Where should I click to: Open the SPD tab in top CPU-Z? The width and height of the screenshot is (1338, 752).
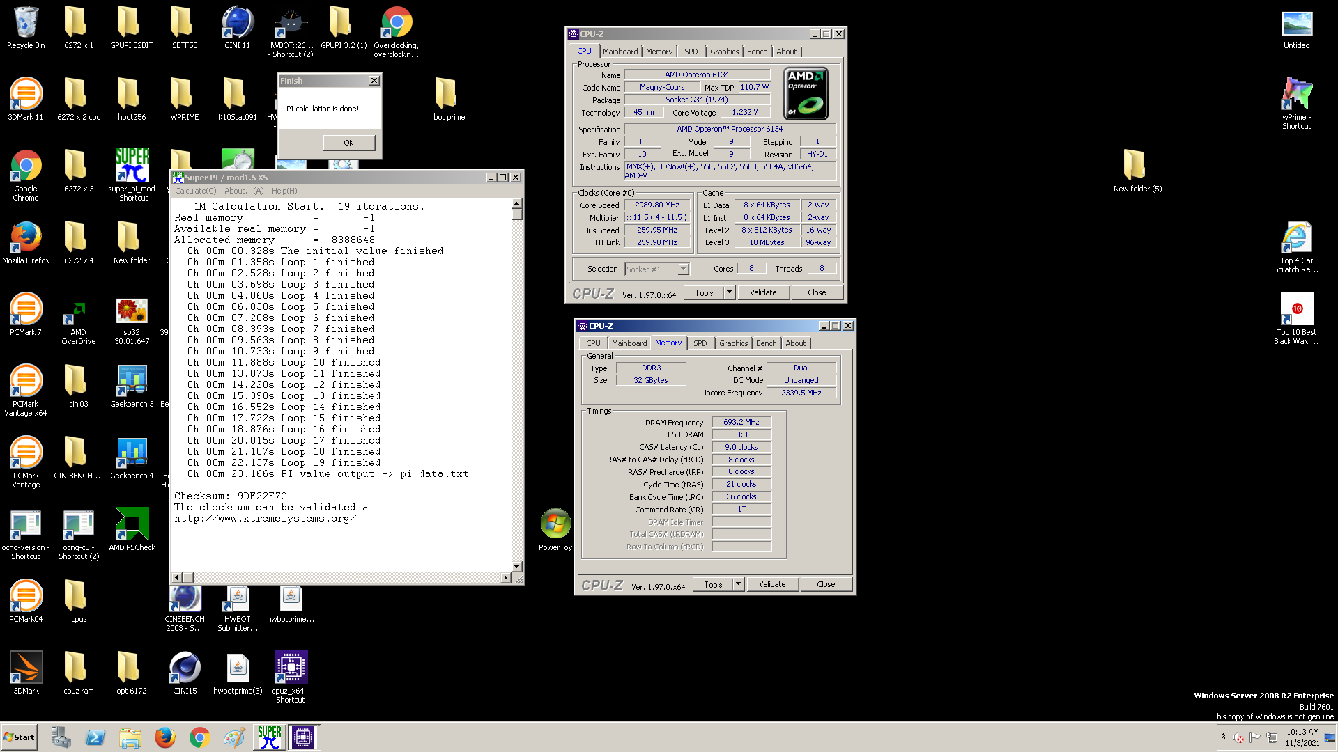tap(691, 52)
